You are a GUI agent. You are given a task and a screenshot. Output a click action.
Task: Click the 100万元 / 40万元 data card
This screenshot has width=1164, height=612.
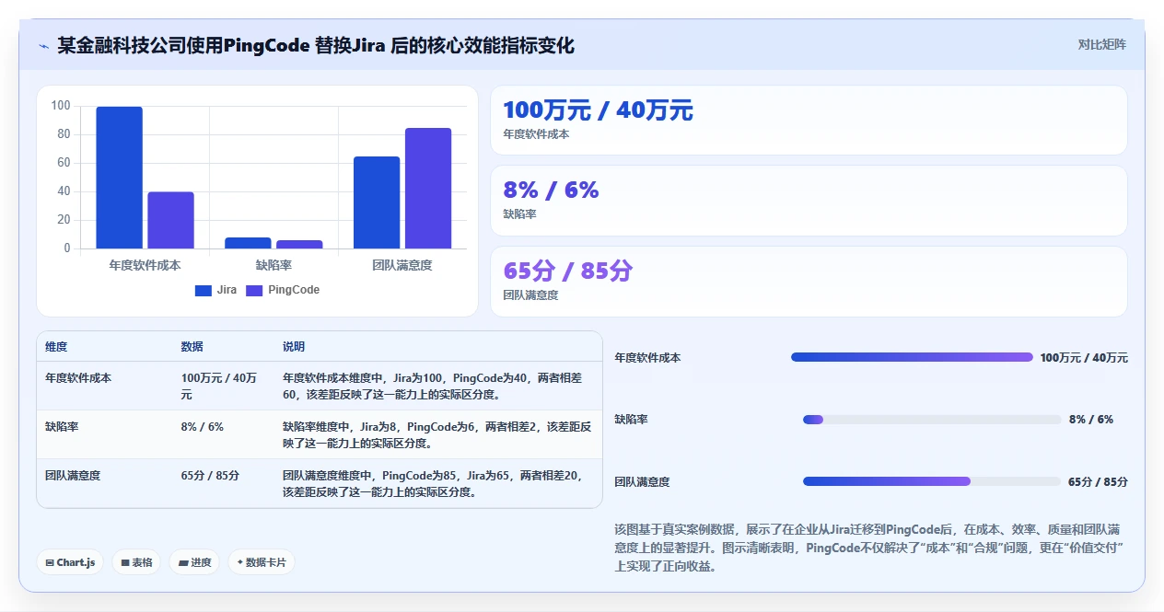pos(809,121)
